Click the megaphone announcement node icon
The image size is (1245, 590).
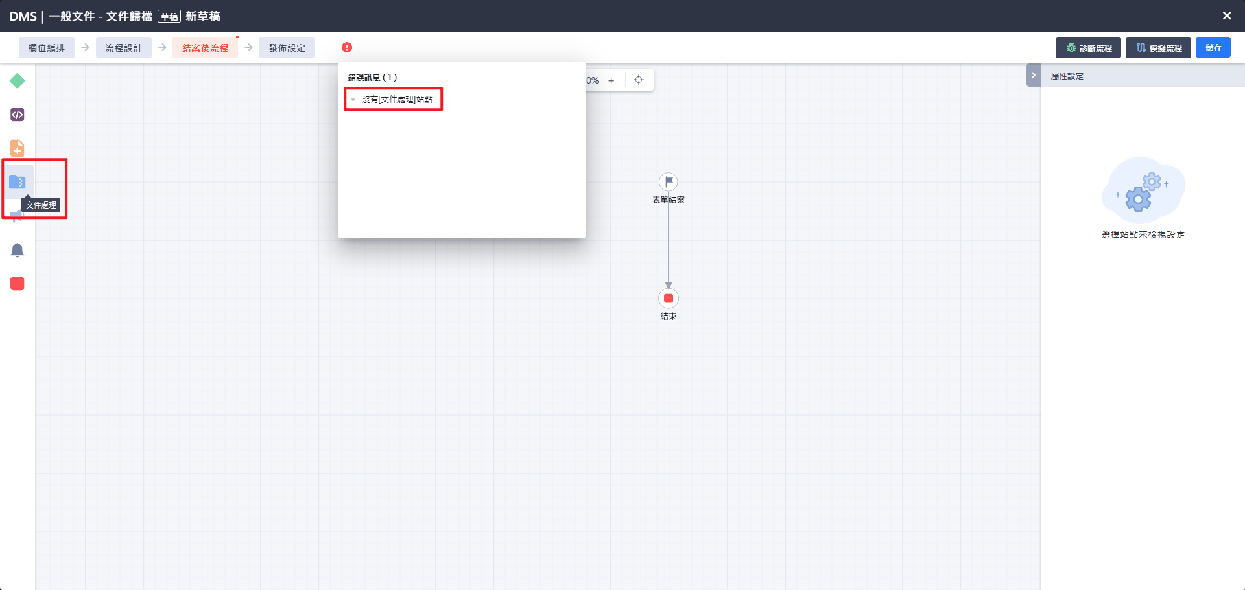[18, 216]
